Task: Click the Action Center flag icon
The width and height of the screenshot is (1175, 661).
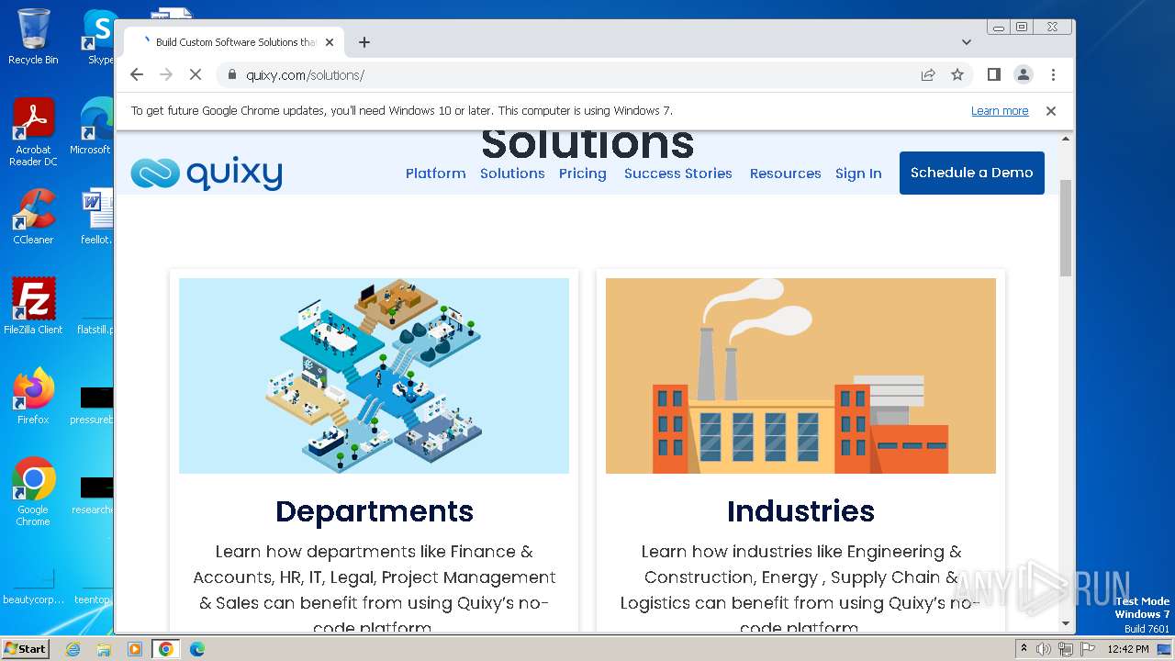Action: pyautogui.click(x=1087, y=649)
